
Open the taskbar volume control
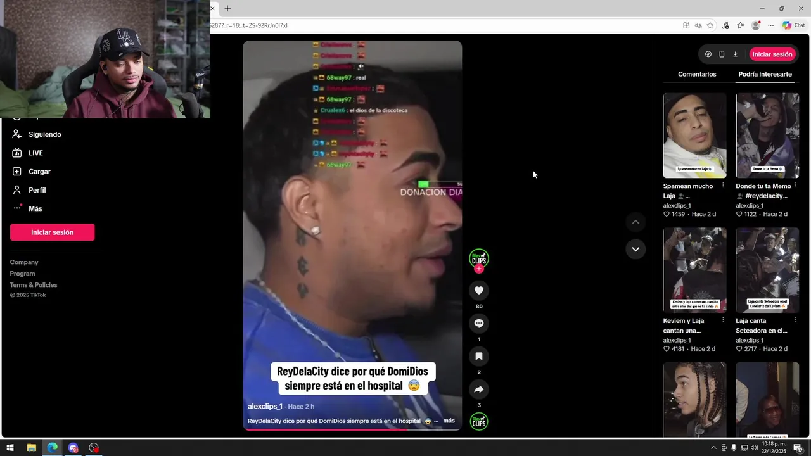[x=754, y=448]
